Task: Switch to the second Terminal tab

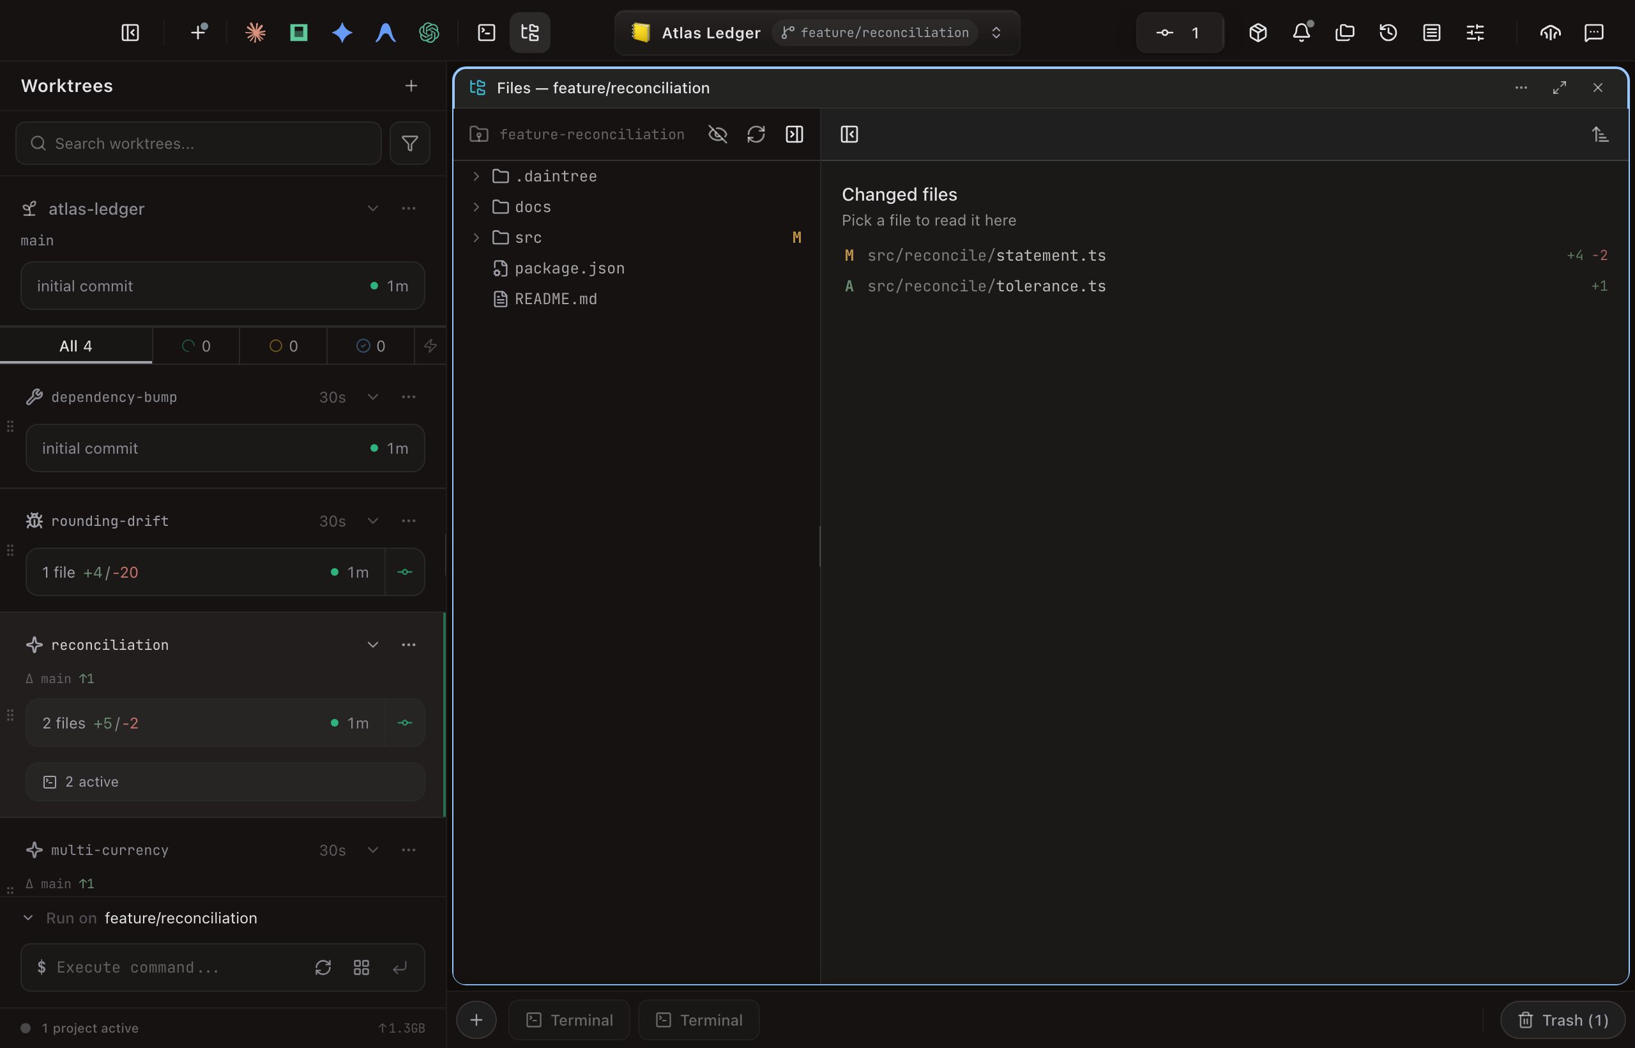Action: [699, 1019]
